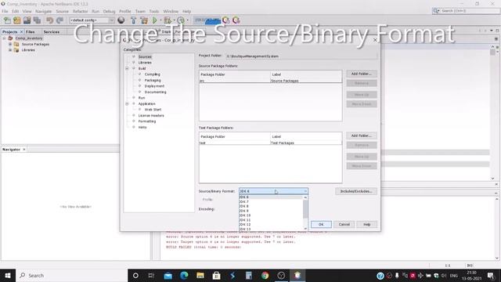Image resolution: width=501 pixels, height=282 pixels.
Task: Select JDK 11 in the dropdown list
Action: click(x=271, y=220)
